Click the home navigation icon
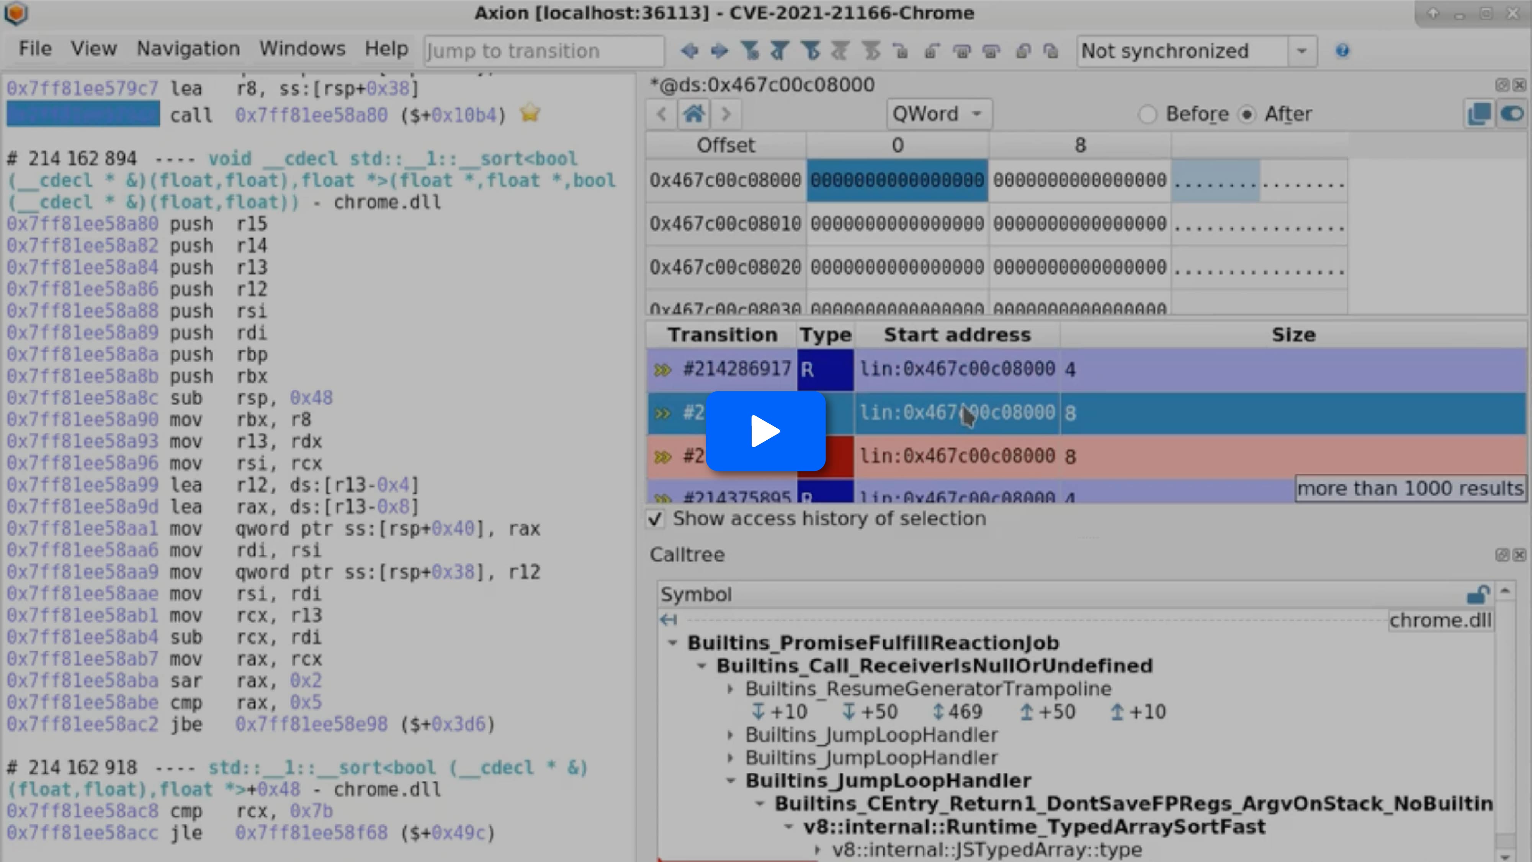The height and width of the screenshot is (862, 1532). (x=693, y=114)
